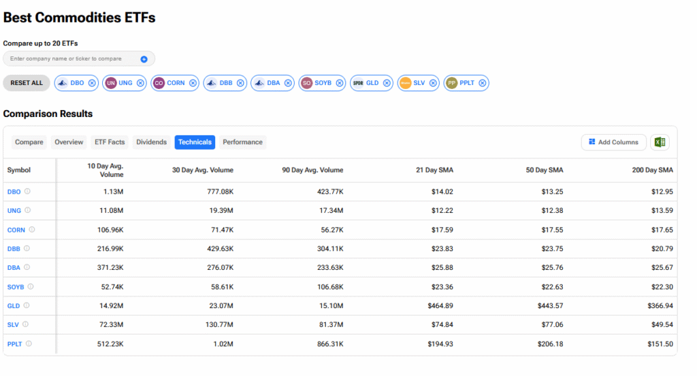Remove the UNG chip with its X icon
This screenshot has width=697, height=376.
[x=140, y=83]
